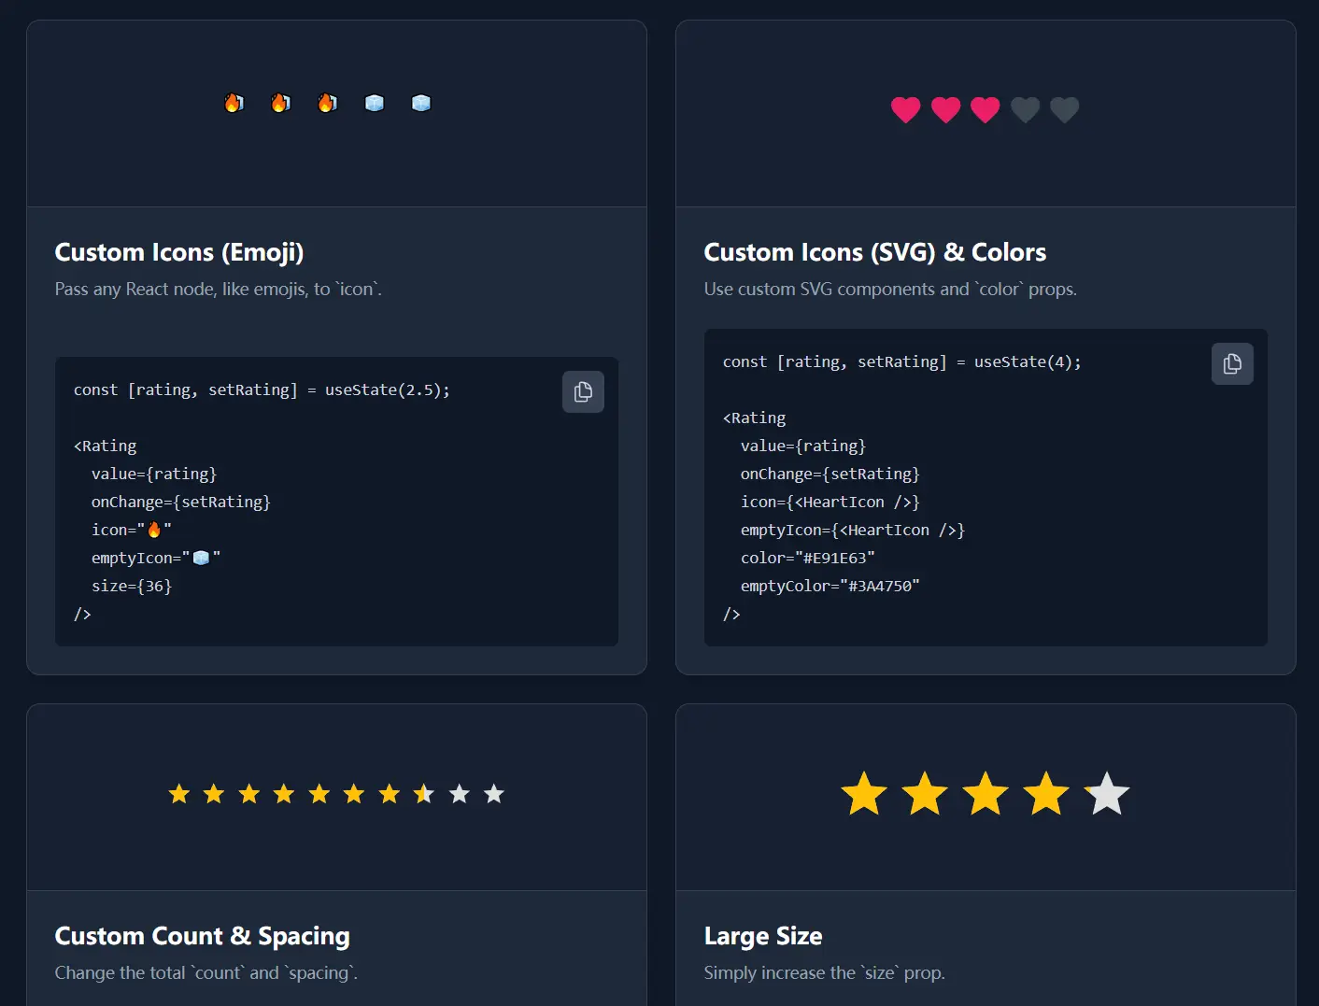Choose the tenth small star
This screenshot has width=1319, height=1006.
(494, 794)
